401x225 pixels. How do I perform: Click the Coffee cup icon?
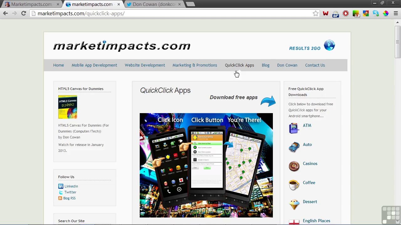294,185
